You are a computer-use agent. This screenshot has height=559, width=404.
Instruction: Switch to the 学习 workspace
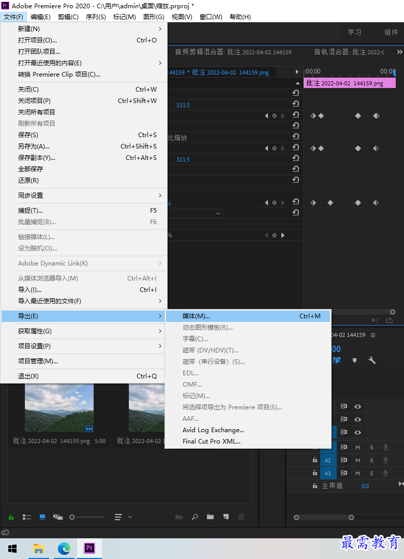pyautogui.click(x=354, y=32)
